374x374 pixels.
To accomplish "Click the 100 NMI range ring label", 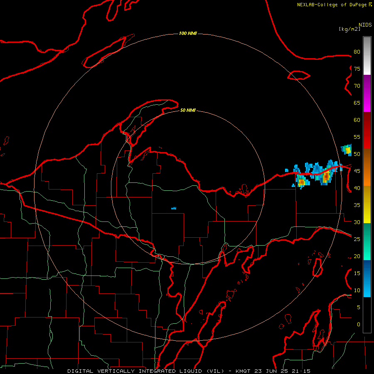I will pyautogui.click(x=188, y=33).
